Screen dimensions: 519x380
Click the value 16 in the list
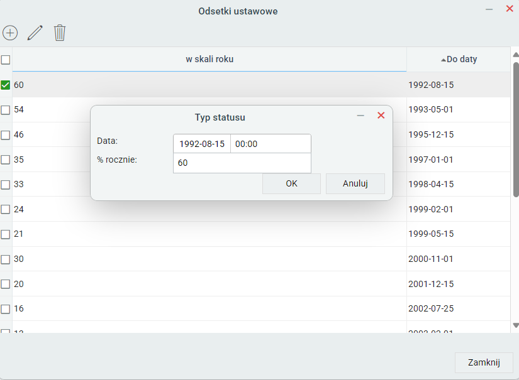click(x=19, y=309)
